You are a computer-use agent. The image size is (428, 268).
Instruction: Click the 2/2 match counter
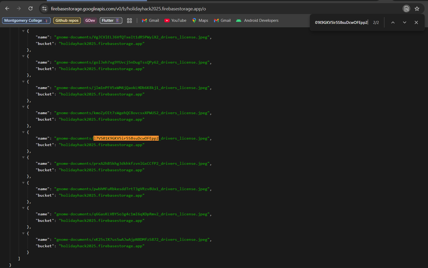coord(376,23)
